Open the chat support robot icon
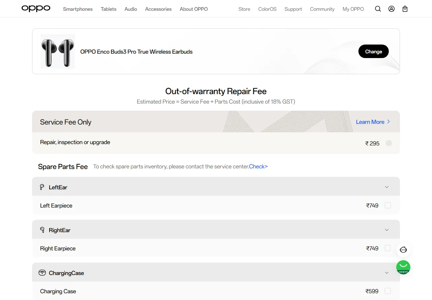The image size is (432, 300). click(403, 250)
